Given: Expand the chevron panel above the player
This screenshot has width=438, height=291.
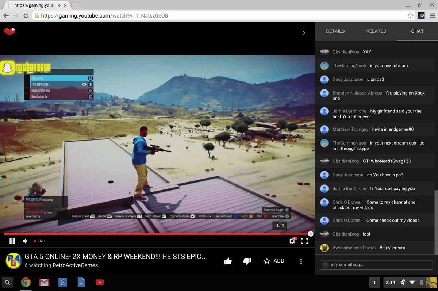Looking at the screenshot, I should tap(304, 32).
